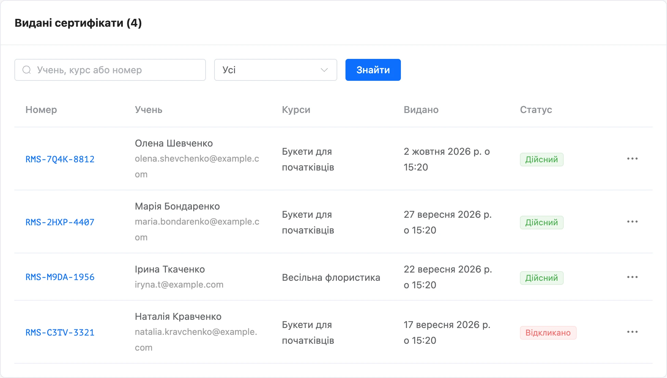Select the Відкликано status tag
The height and width of the screenshot is (378, 667).
548,333
